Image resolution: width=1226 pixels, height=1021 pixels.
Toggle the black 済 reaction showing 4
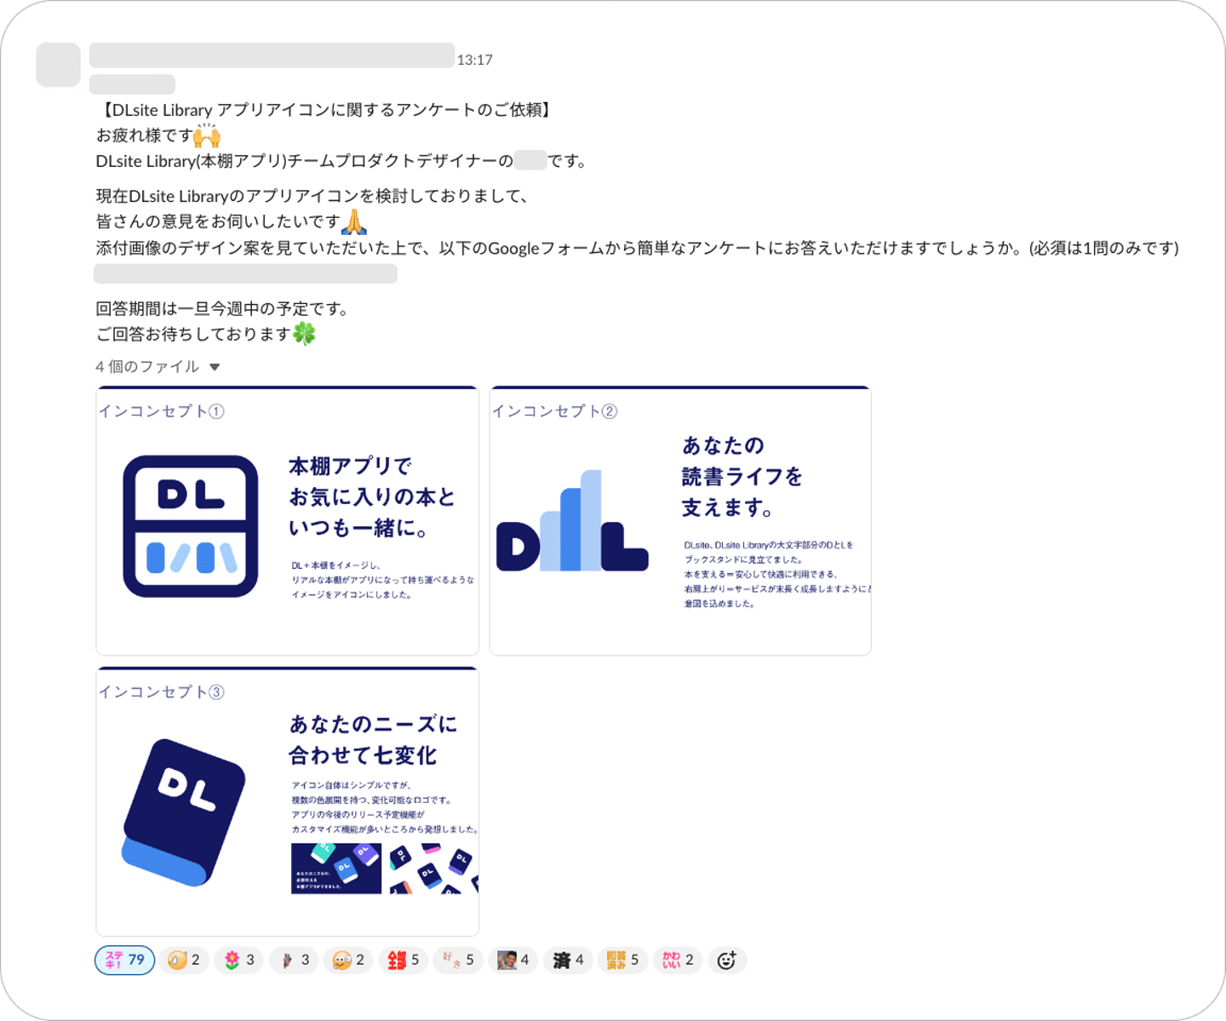pyautogui.click(x=568, y=960)
